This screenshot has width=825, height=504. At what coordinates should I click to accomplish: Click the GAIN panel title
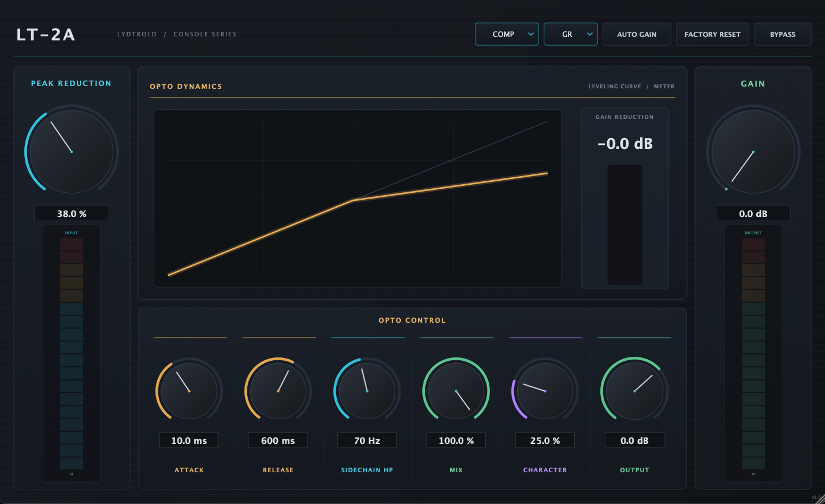[x=753, y=84]
